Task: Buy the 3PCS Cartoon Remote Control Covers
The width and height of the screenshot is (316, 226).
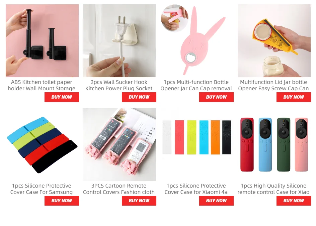Action: pos(139,201)
